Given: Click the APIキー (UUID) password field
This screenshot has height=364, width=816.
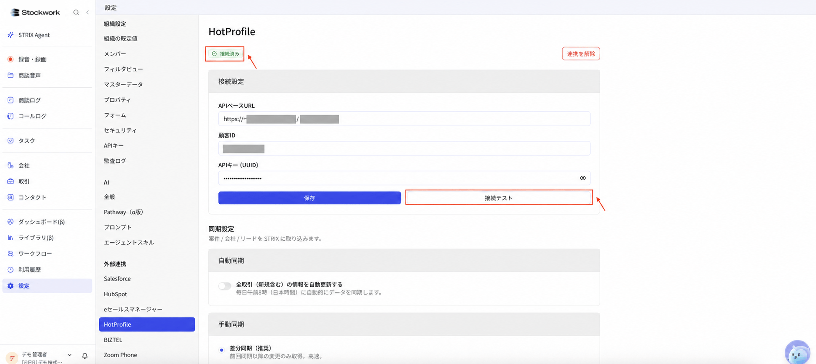Looking at the screenshot, I should pyautogui.click(x=404, y=178).
